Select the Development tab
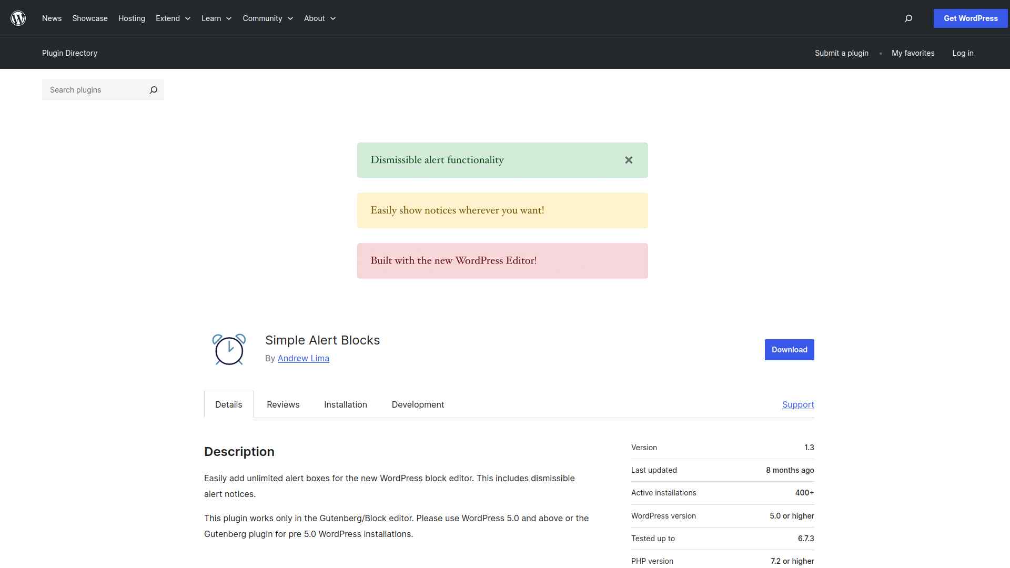This screenshot has height=568, width=1010. point(418,404)
